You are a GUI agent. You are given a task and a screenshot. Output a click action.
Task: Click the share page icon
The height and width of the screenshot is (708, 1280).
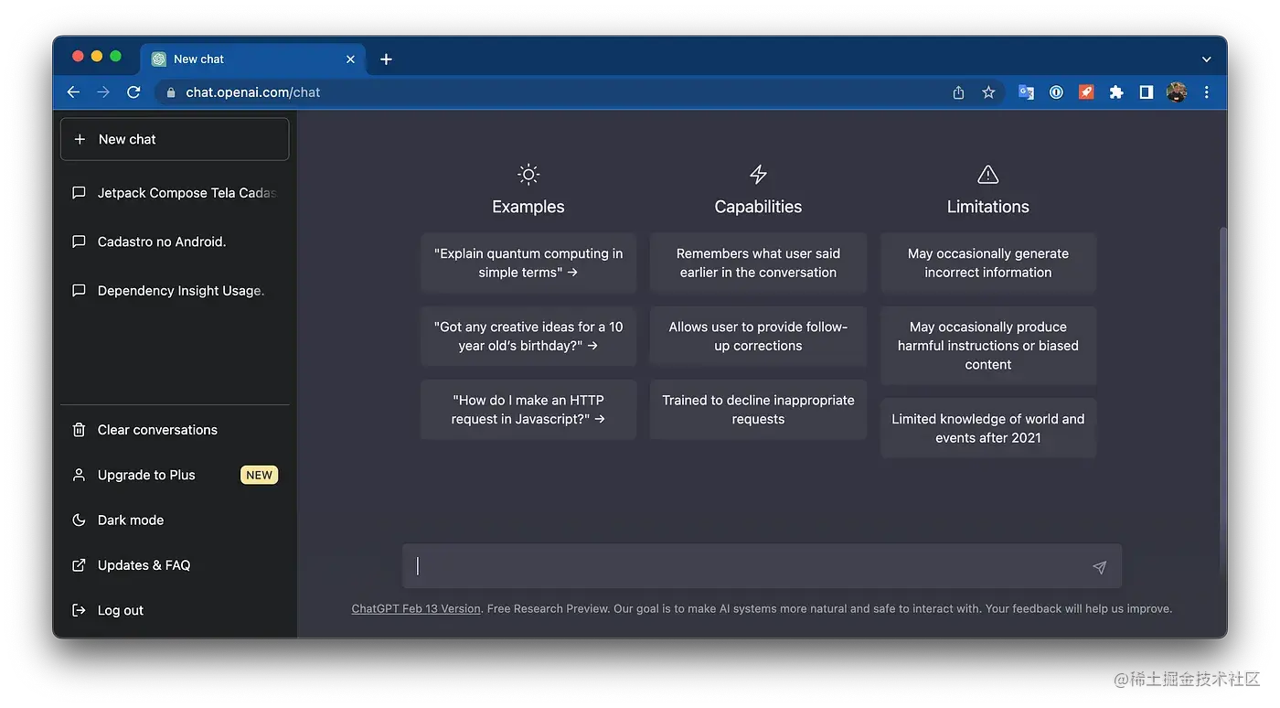point(958,92)
